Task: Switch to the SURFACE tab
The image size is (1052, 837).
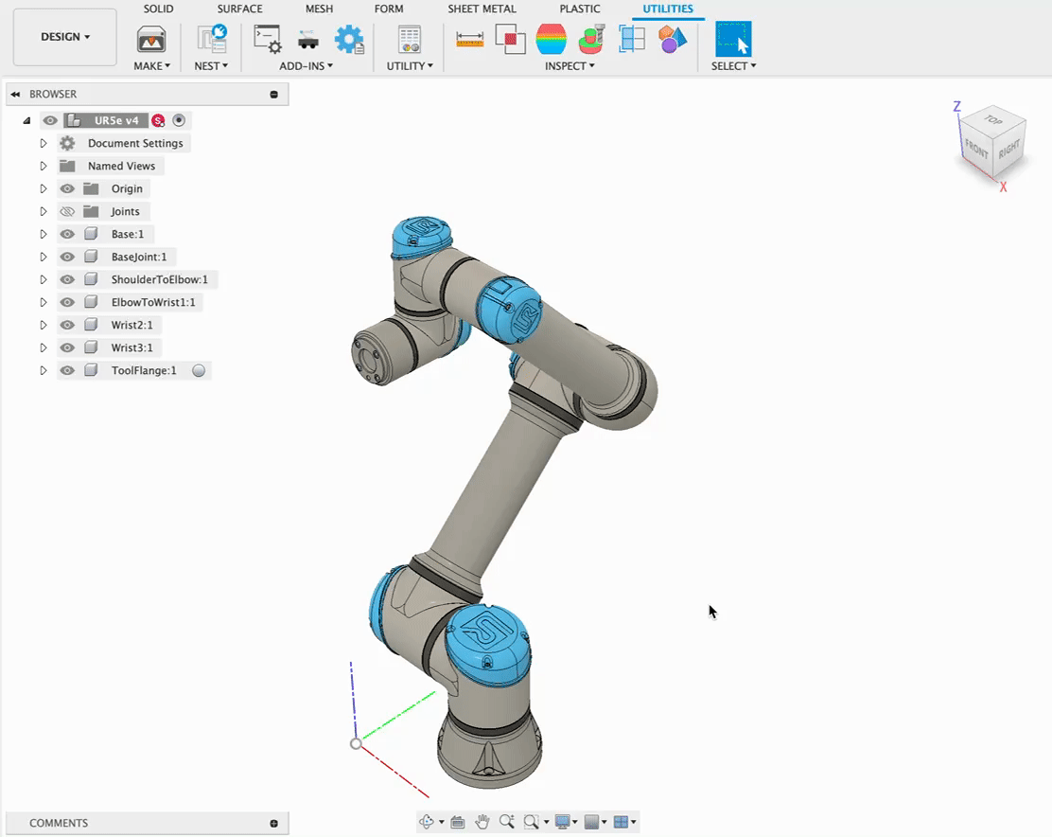Action: [239, 9]
